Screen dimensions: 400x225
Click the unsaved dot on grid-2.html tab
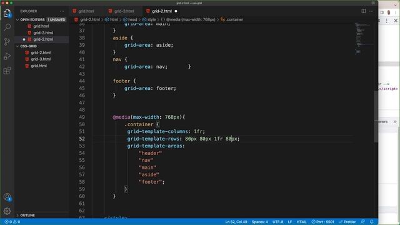point(176,11)
